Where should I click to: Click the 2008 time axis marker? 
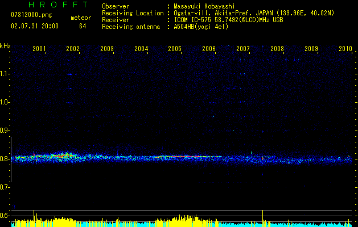(277, 49)
